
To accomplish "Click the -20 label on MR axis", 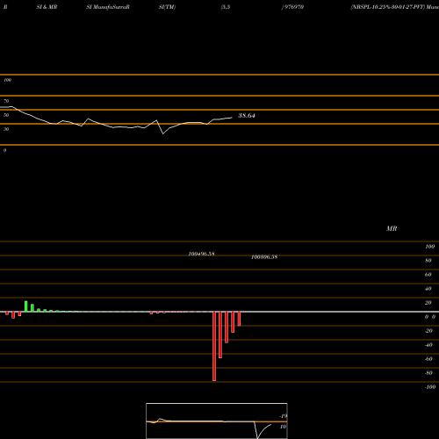I will [428, 331].
